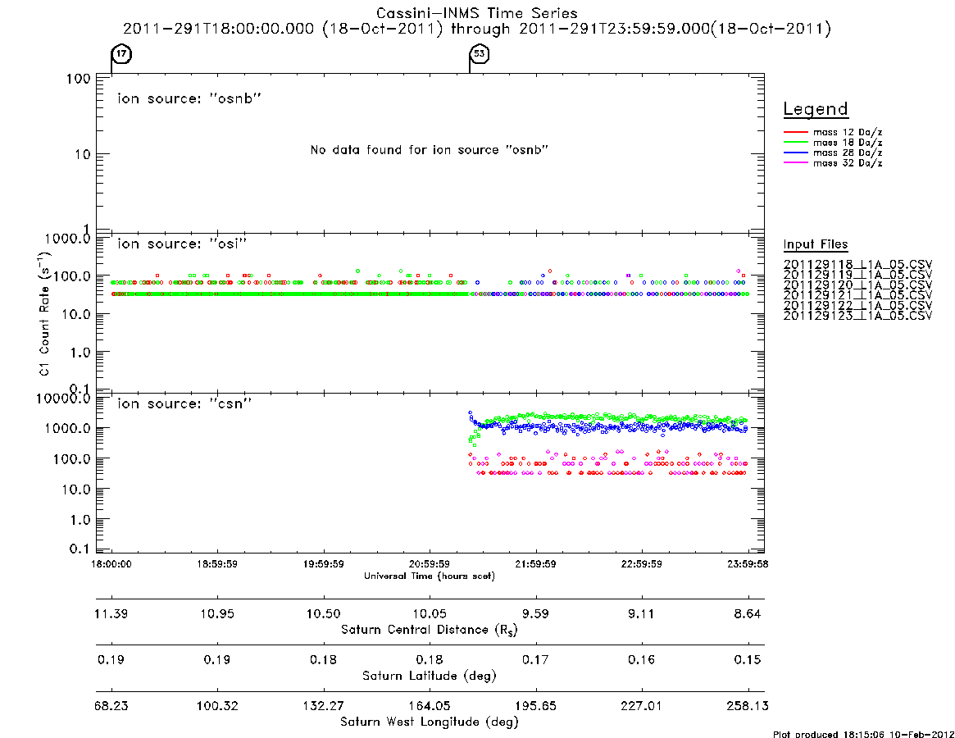Click the green mass 18 Da/z legend line
Image resolution: width=955 pixels, height=738 pixels.
[x=795, y=142]
